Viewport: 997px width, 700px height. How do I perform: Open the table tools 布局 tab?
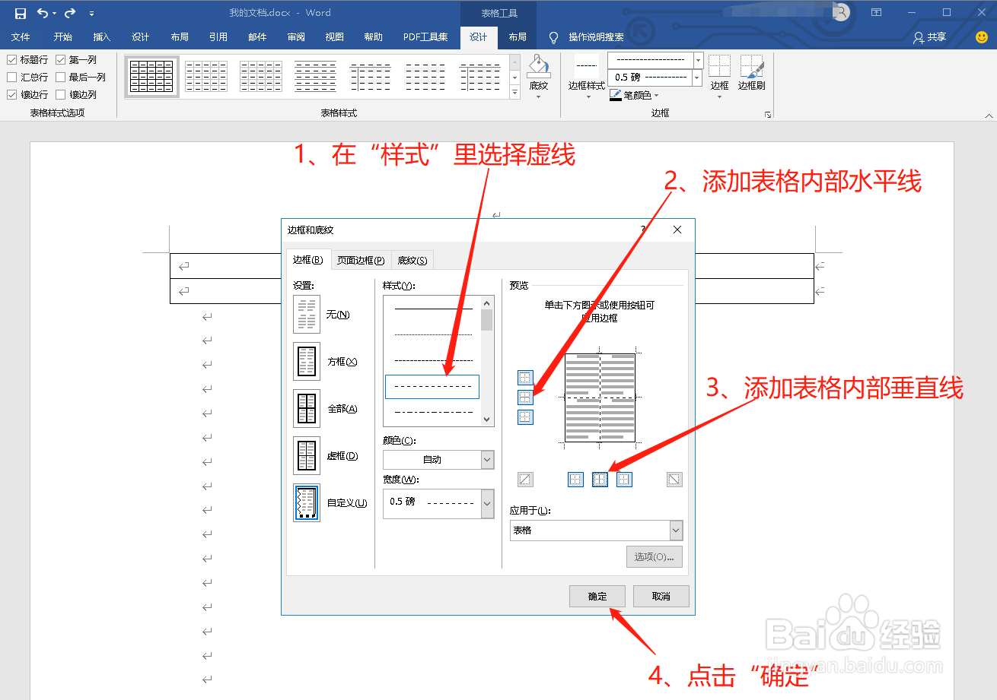pyautogui.click(x=517, y=37)
